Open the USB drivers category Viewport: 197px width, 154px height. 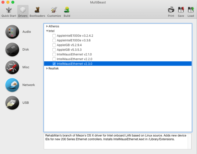(12, 103)
